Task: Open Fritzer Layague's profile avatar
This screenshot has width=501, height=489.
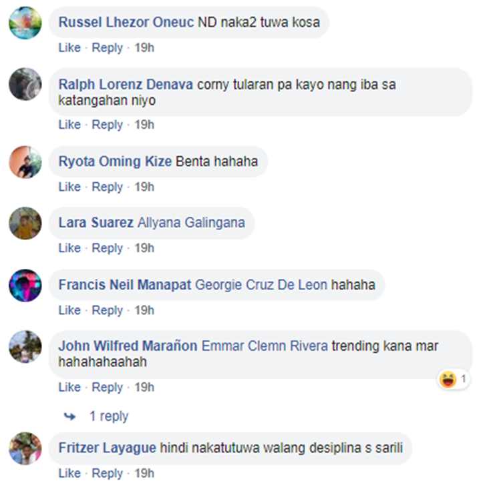Action: tap(25, 448)
